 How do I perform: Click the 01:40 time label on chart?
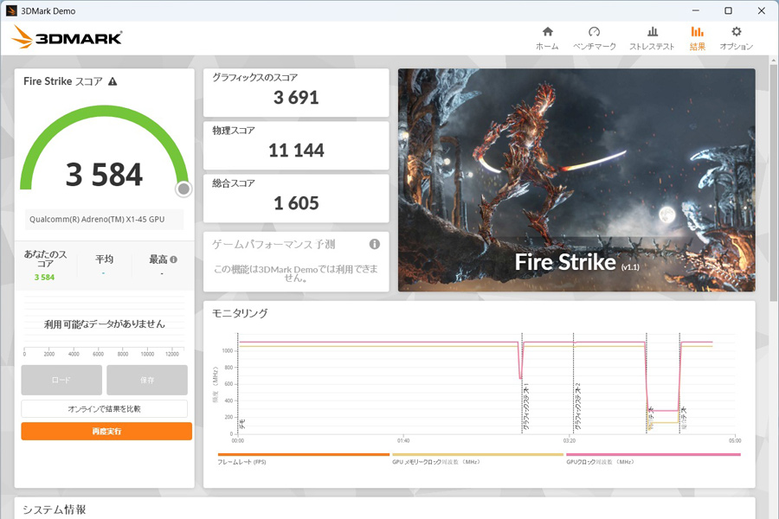[403, 440]
